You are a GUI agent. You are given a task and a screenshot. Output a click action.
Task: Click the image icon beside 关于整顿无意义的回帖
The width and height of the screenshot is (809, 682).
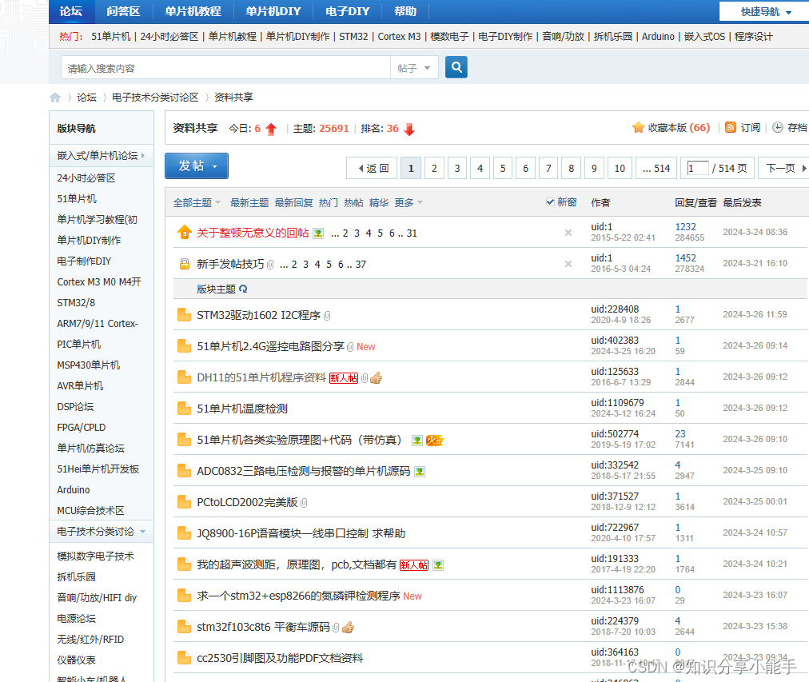point(318,233)
